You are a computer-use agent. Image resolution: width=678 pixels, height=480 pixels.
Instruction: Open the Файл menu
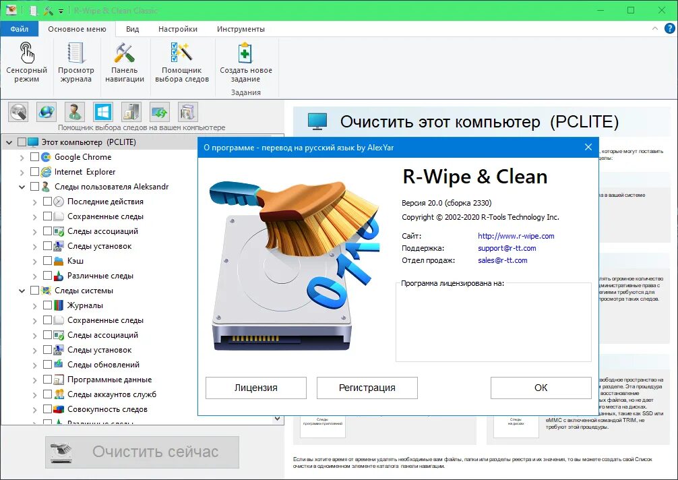(x=20, y=29)
